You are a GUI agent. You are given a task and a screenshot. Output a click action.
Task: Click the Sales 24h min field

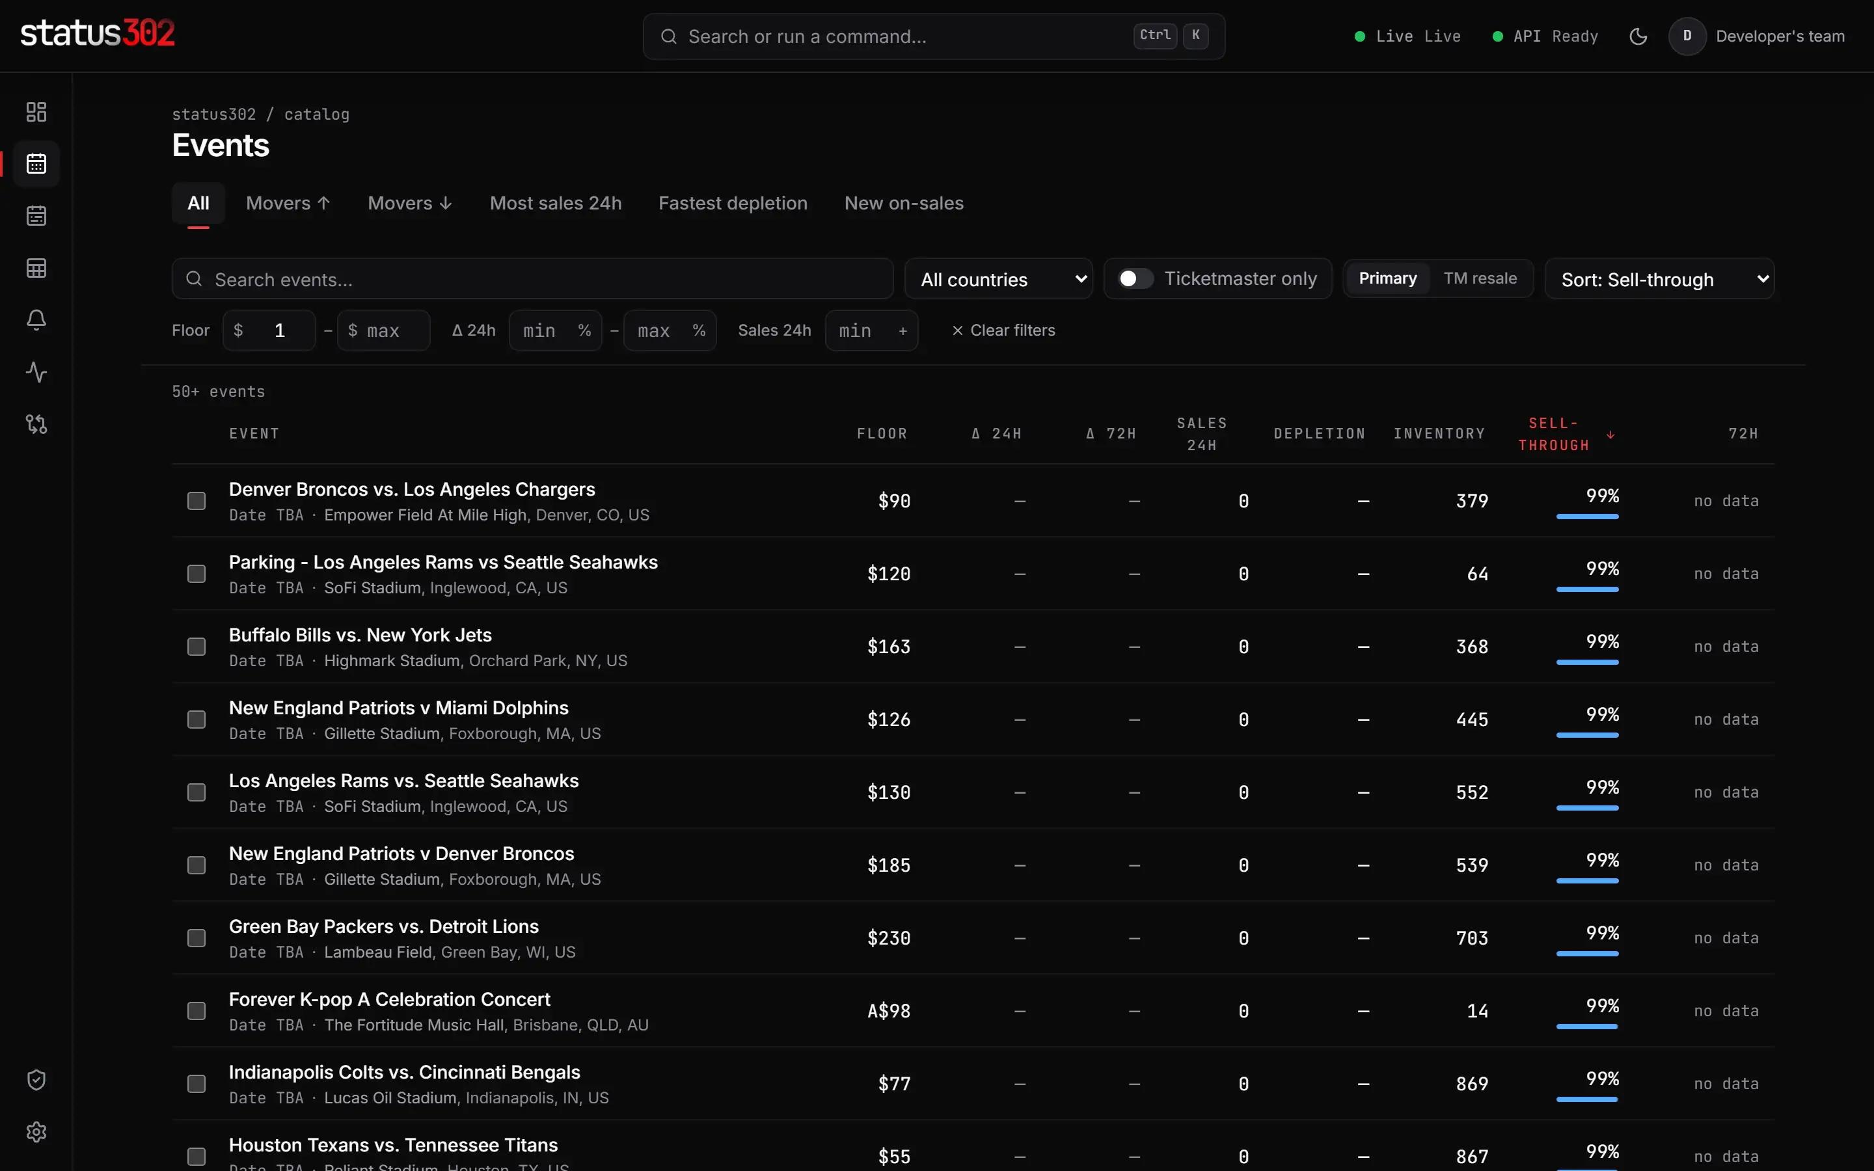pyautogui.click(x=871, y=330)
